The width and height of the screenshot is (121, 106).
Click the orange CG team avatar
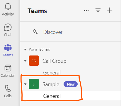(x=34, y=61)
